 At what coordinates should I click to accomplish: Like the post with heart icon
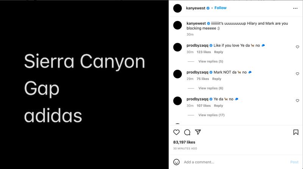point(176,132)
